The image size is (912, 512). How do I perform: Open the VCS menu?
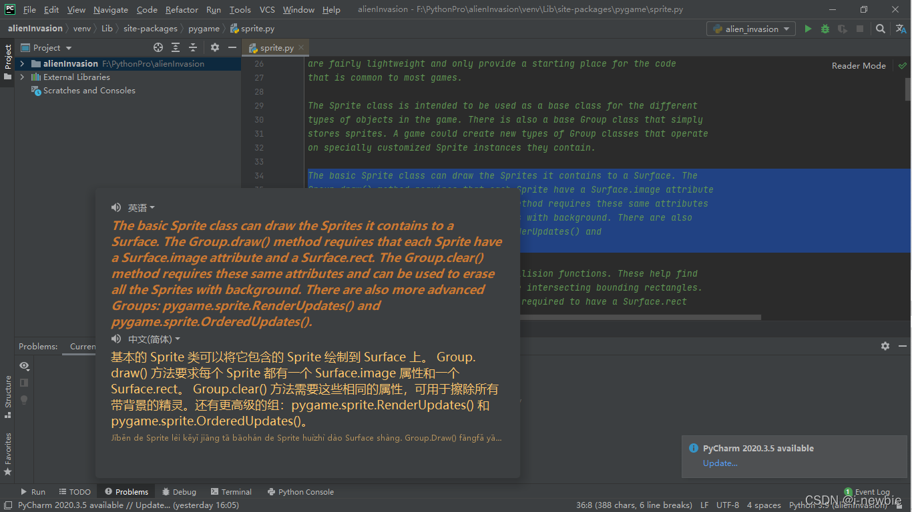tap(267, 9)
